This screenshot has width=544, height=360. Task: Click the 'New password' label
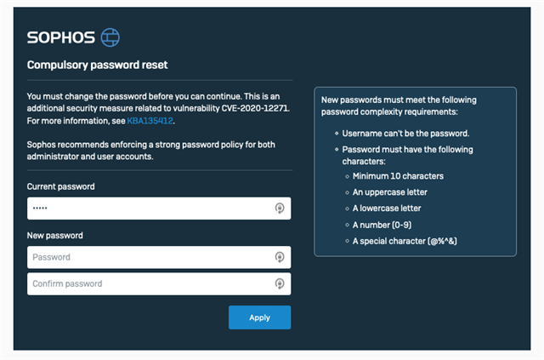click(x=54, y=236)
